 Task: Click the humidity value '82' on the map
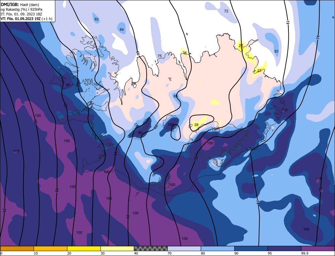tap(96, 19)
